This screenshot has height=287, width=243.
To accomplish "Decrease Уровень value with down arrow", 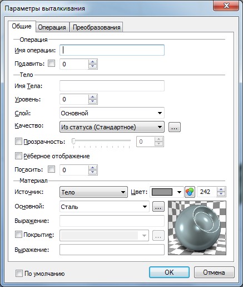I will tap(93, 101).
